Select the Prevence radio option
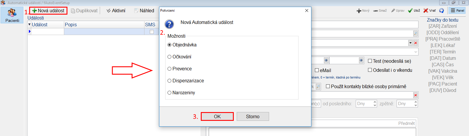The image size is (469, 136). [x=169, y=69]
